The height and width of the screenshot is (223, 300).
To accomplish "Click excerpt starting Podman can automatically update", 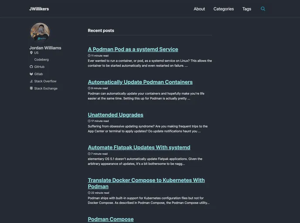I will pyautogui.click(x=146, y=96).
